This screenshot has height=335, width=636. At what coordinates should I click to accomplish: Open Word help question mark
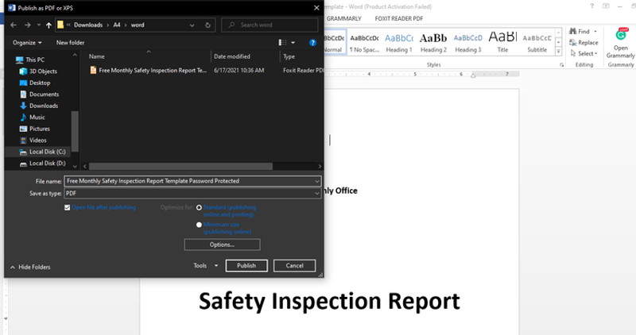coord(591,6)
